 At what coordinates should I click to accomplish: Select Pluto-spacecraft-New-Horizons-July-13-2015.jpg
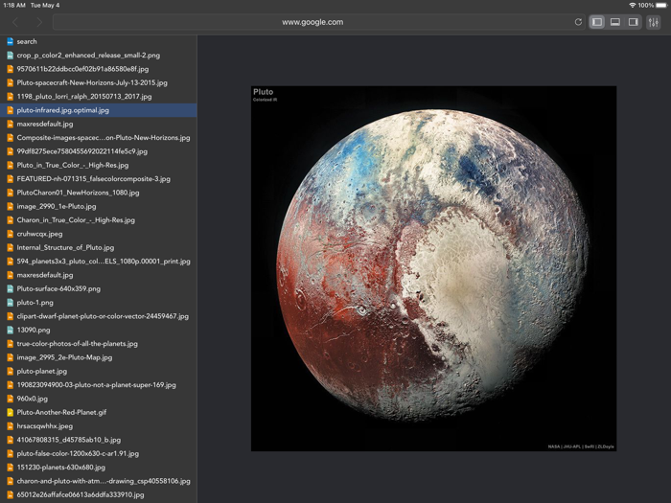92,82
